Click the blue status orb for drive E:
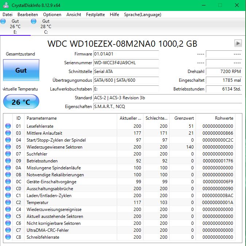246x246 pixels. coord(3,21)
